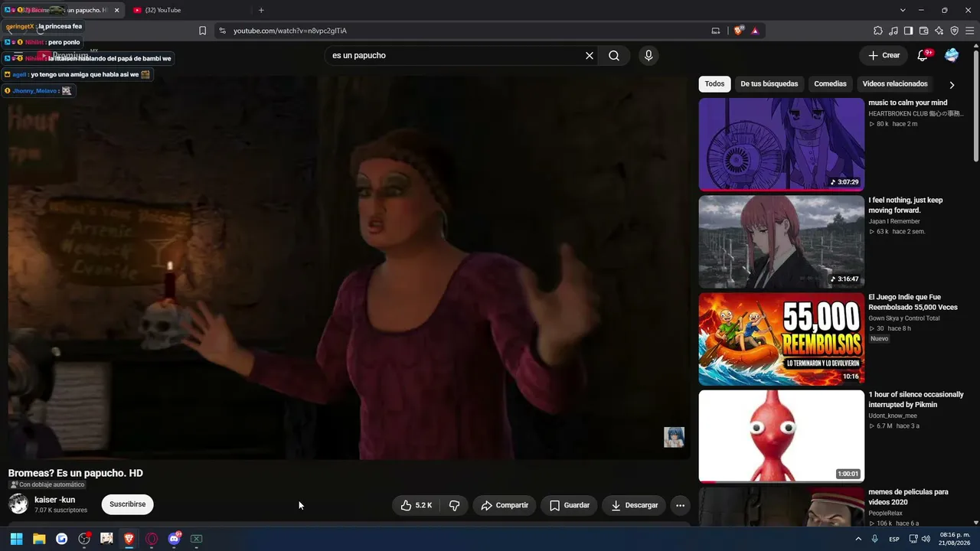
Task: Open the Leo AI sparkle icon
Action: (939, 31)
